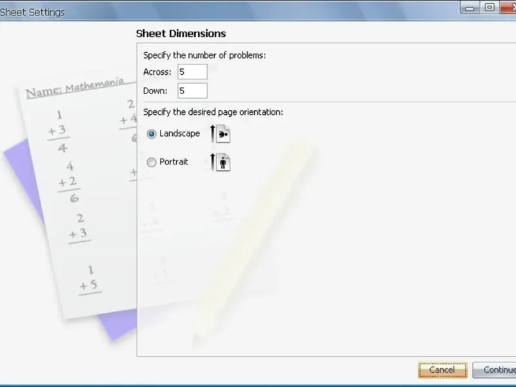Image resolution: width=516 pixels, height=387 pixels.
Task: Select the Portrait radio button
Action: point(152,163)
